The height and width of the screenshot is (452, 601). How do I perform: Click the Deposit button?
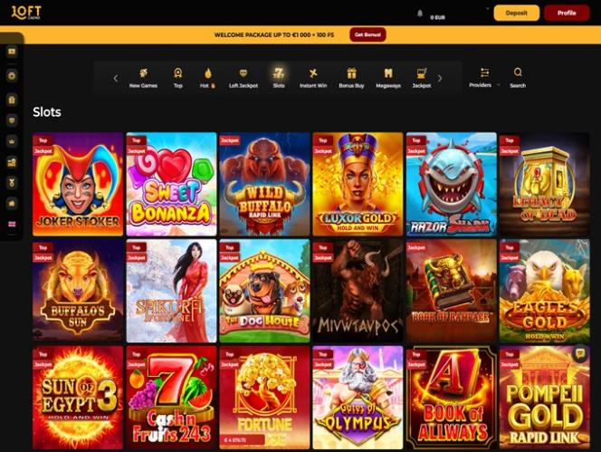pyautogui.click(x=516, y=13)
